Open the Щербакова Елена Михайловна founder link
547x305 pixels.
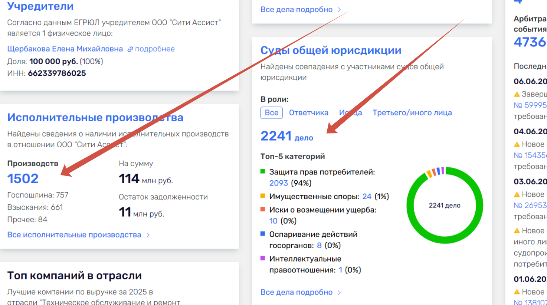65,49
